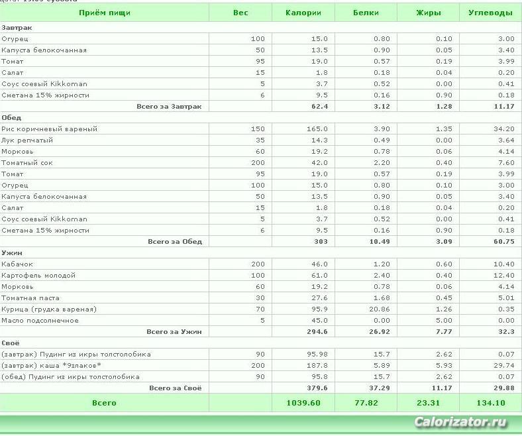This screenshot has width=522, height=436.
Task: Click weight 70 in chicken breast row
Action: point(260,309)
